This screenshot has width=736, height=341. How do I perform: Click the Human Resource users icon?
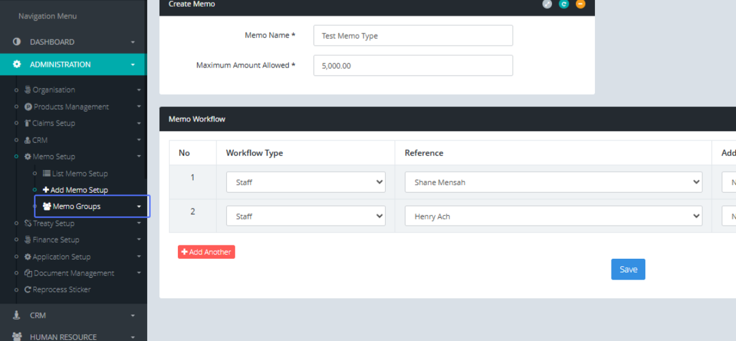tap(17, 337)
